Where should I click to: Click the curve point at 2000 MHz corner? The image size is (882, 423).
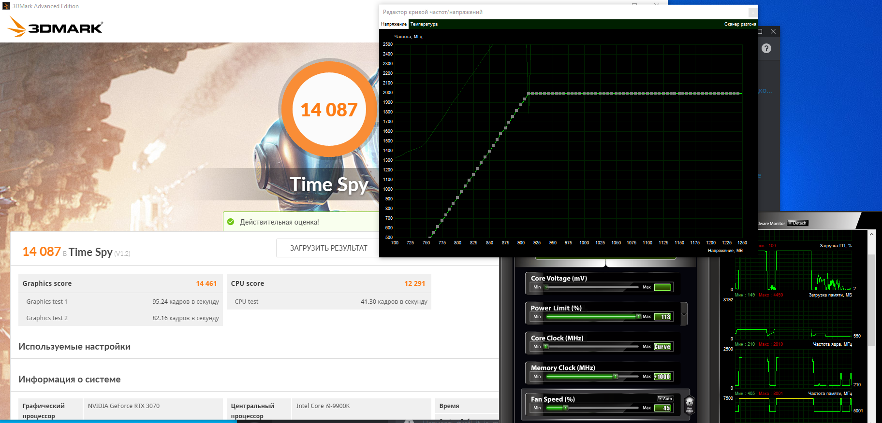(529, 93)
